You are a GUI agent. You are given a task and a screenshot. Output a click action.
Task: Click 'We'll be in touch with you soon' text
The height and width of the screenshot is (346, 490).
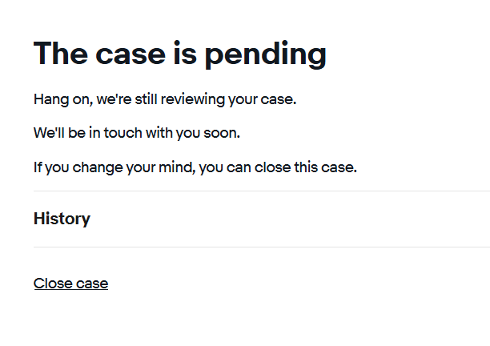(x=137, y=133)
